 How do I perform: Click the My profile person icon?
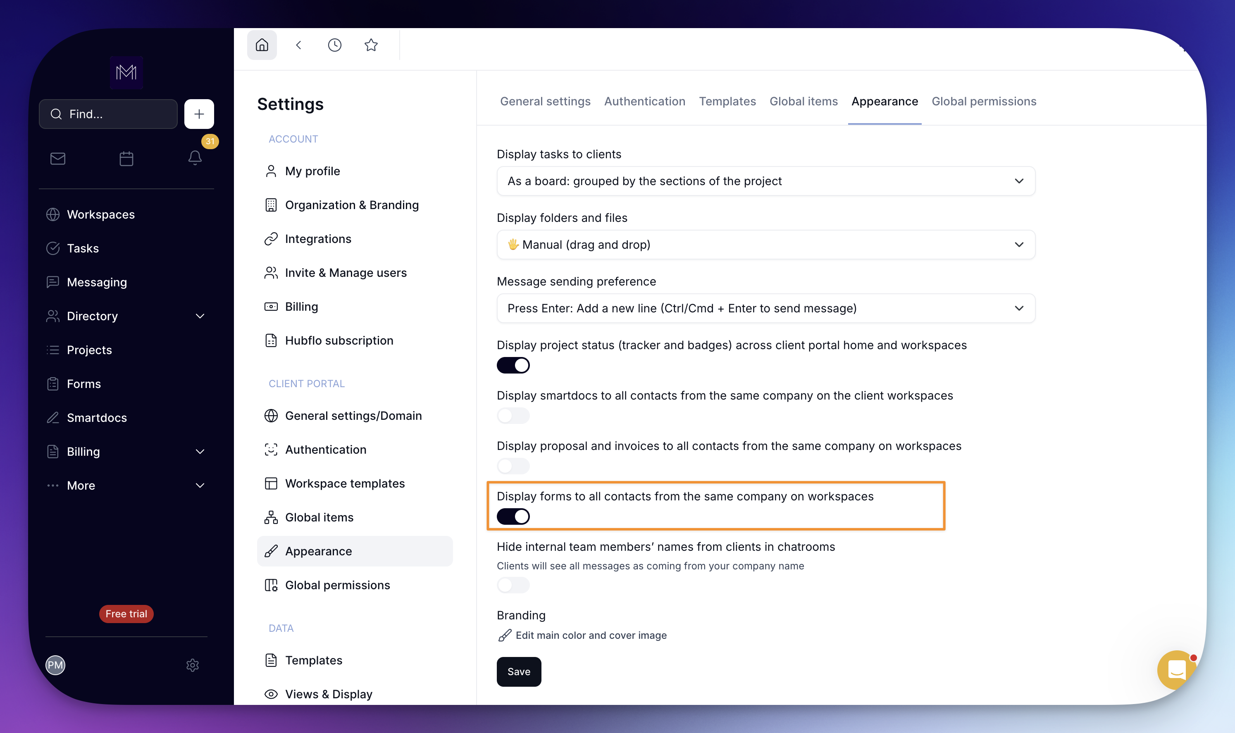click(x=271, y=171)
